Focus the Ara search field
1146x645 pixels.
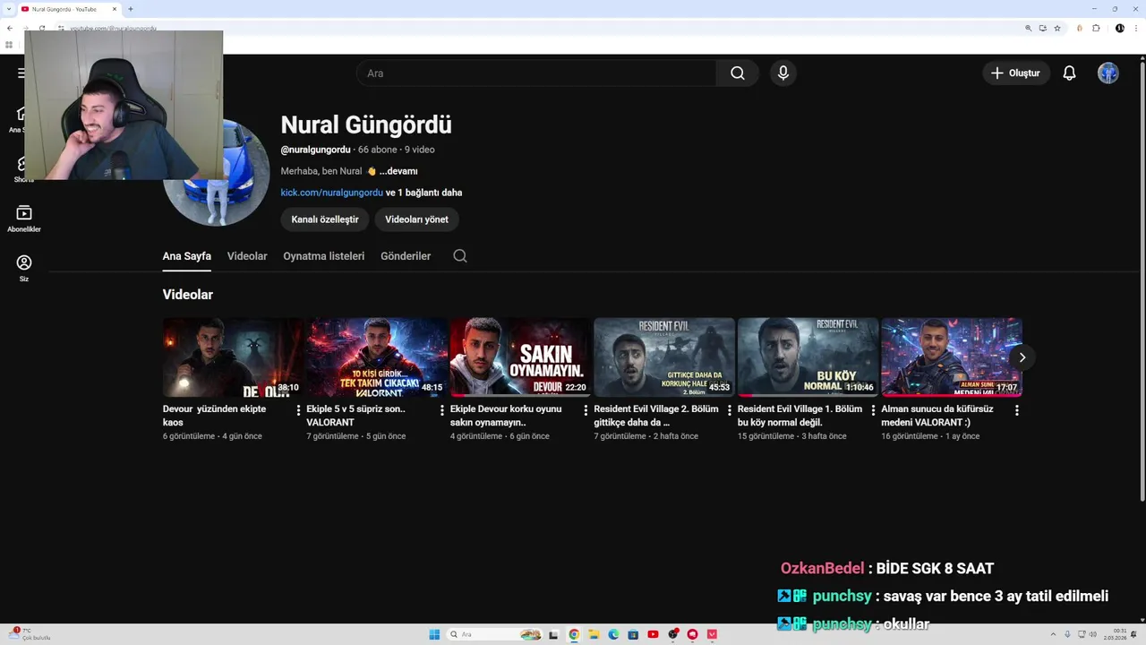click(535, 73)
